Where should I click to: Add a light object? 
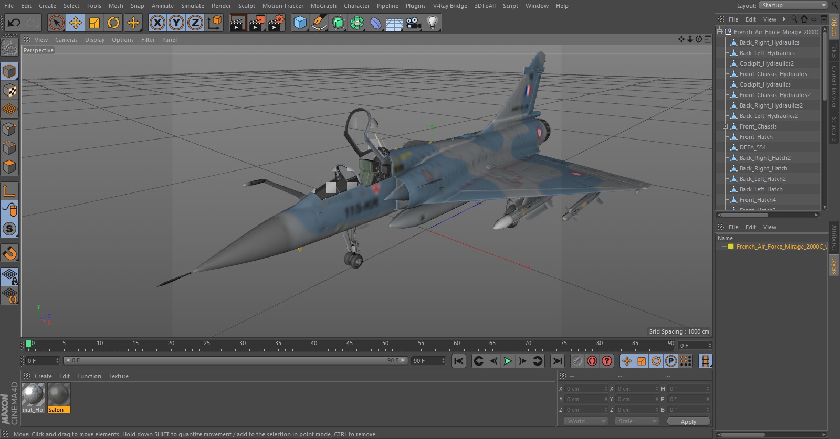coord(433,23)
